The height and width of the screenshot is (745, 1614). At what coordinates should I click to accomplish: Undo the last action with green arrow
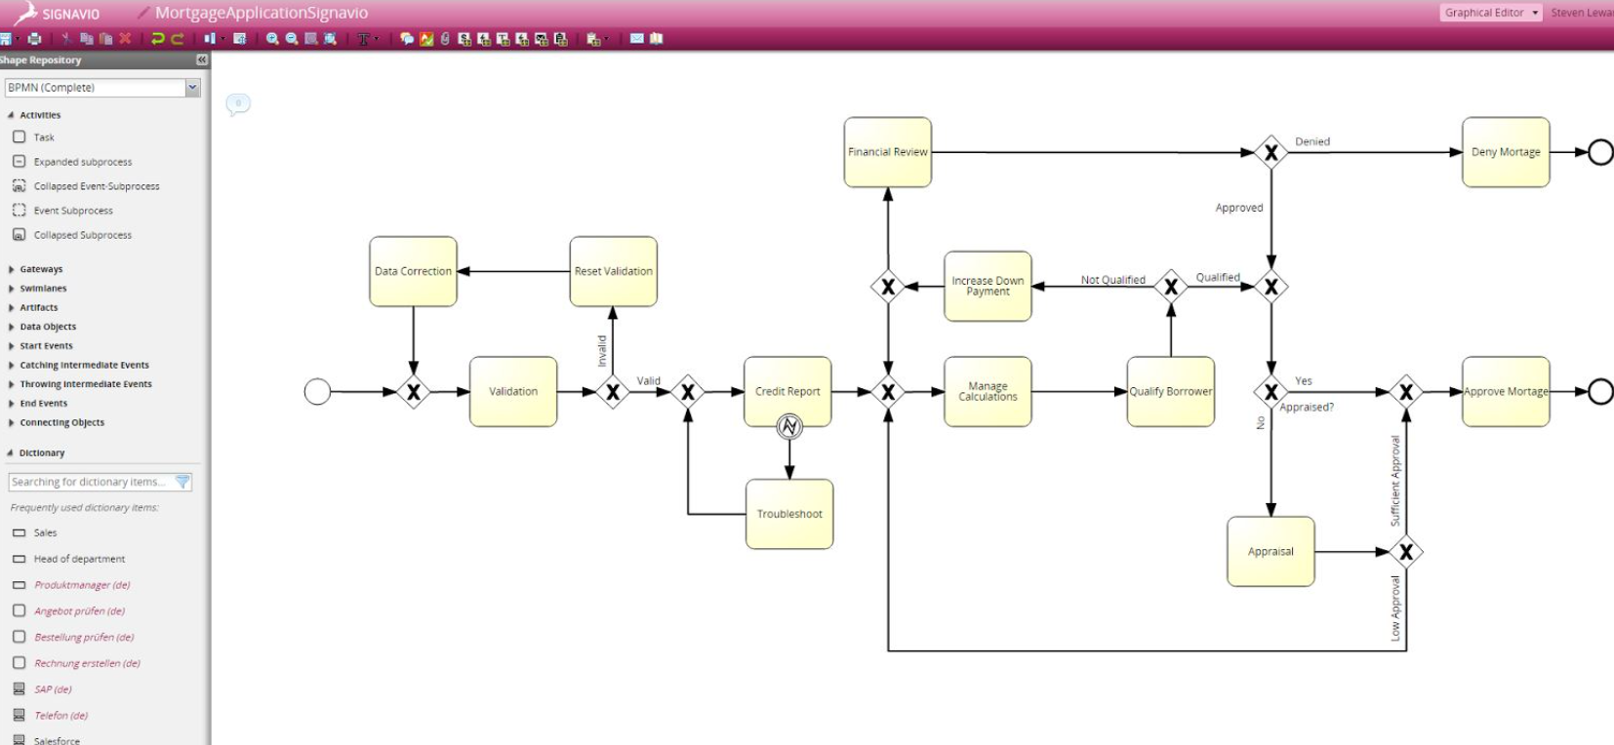click(x=157, y=39)
